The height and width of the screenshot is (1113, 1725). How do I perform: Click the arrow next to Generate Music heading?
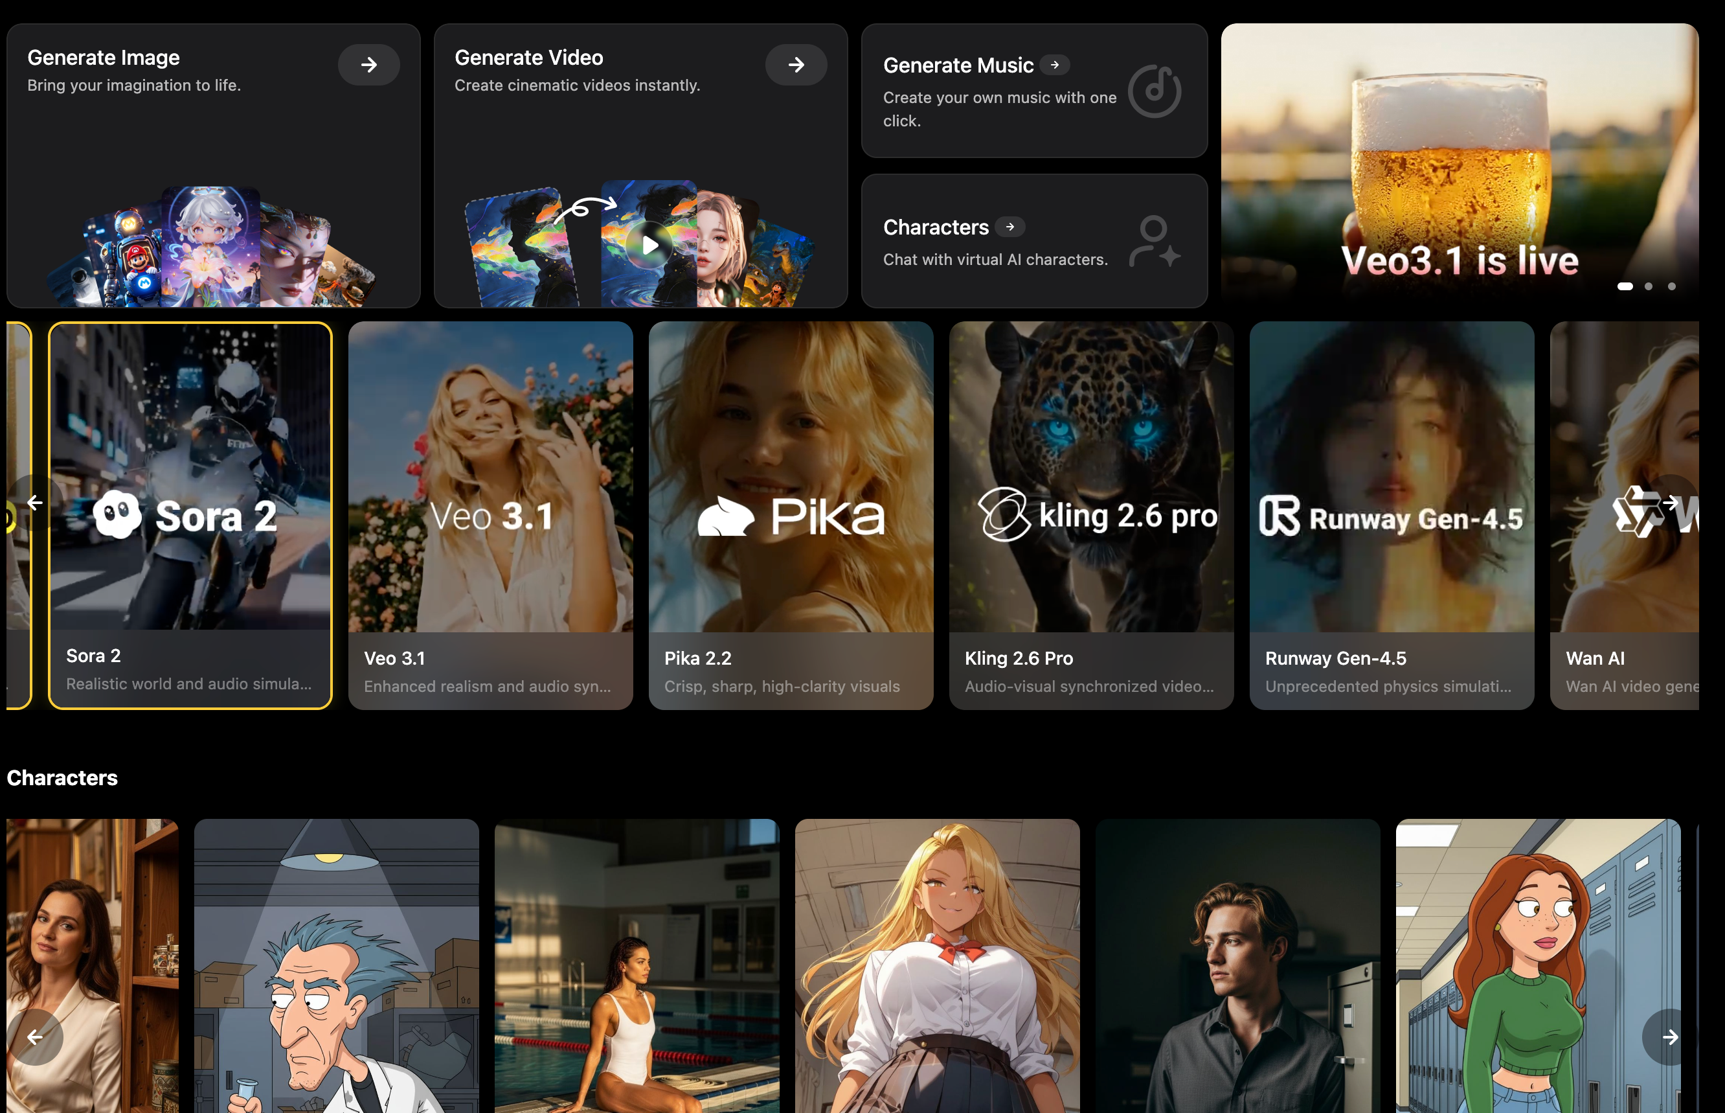tap(1056, 64)
